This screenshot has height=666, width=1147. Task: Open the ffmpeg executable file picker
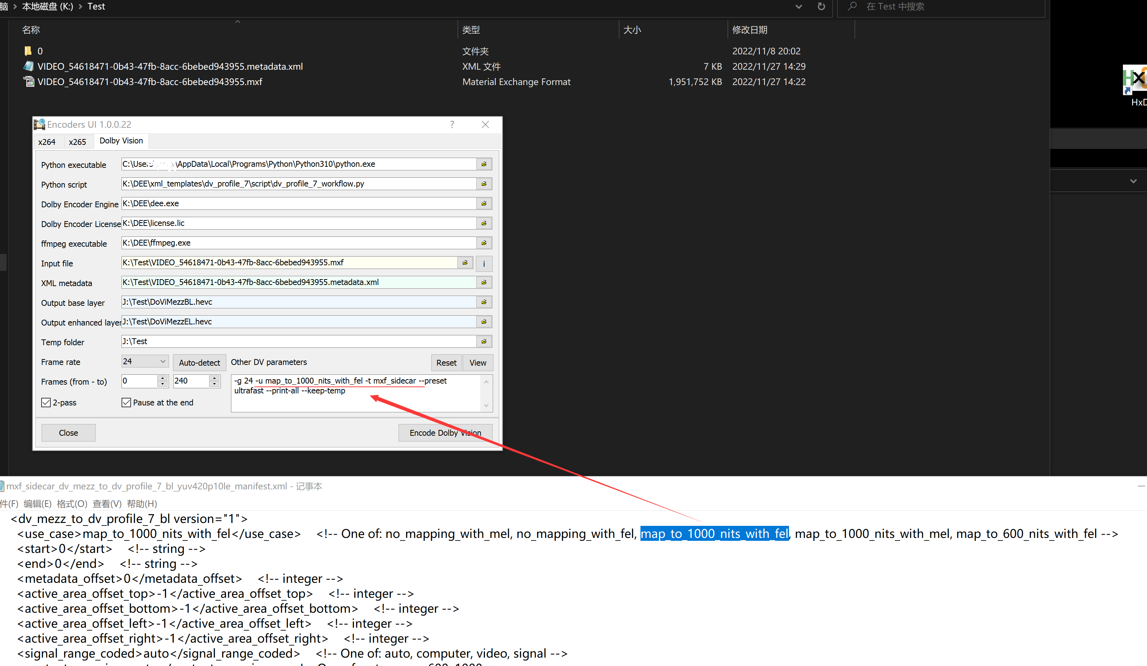click(484, 243)
